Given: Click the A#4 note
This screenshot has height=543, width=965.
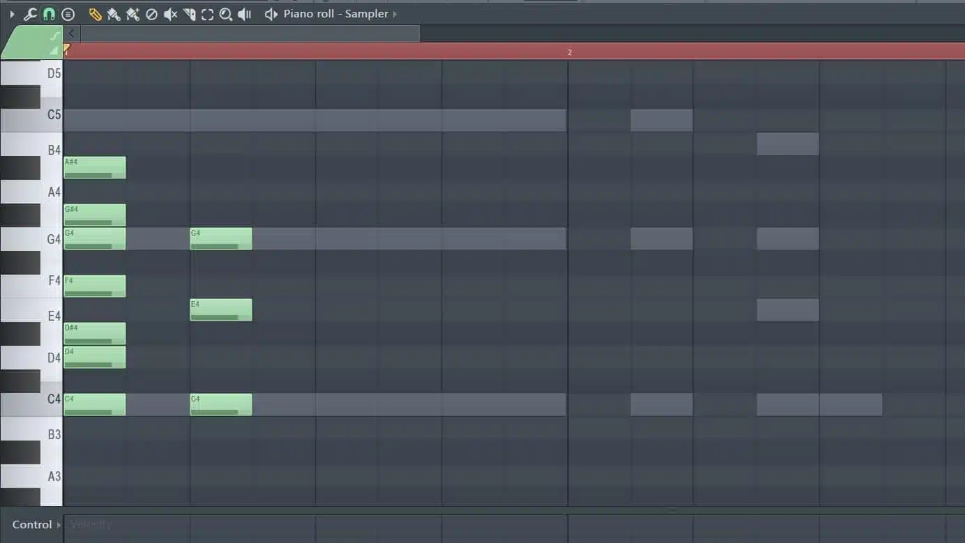Looking at the screenshot, I should click(95, 168).
